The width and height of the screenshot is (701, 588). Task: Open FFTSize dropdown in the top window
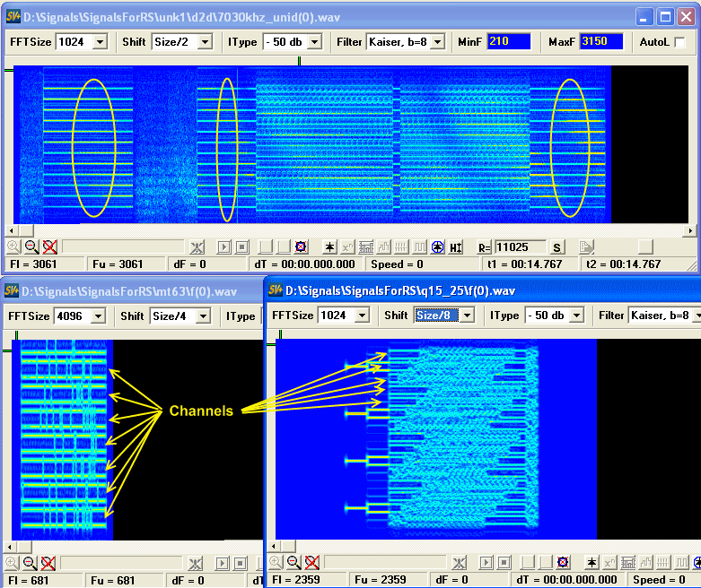click(x=100, y=42)
